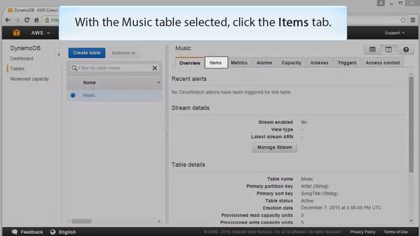
Task: Switch to the Metrics tab
Action: point(239,63)
